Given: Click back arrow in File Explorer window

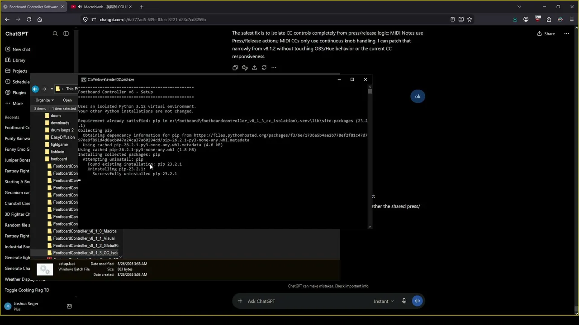Looking at the screenshot, I should [x=35, y=89].
